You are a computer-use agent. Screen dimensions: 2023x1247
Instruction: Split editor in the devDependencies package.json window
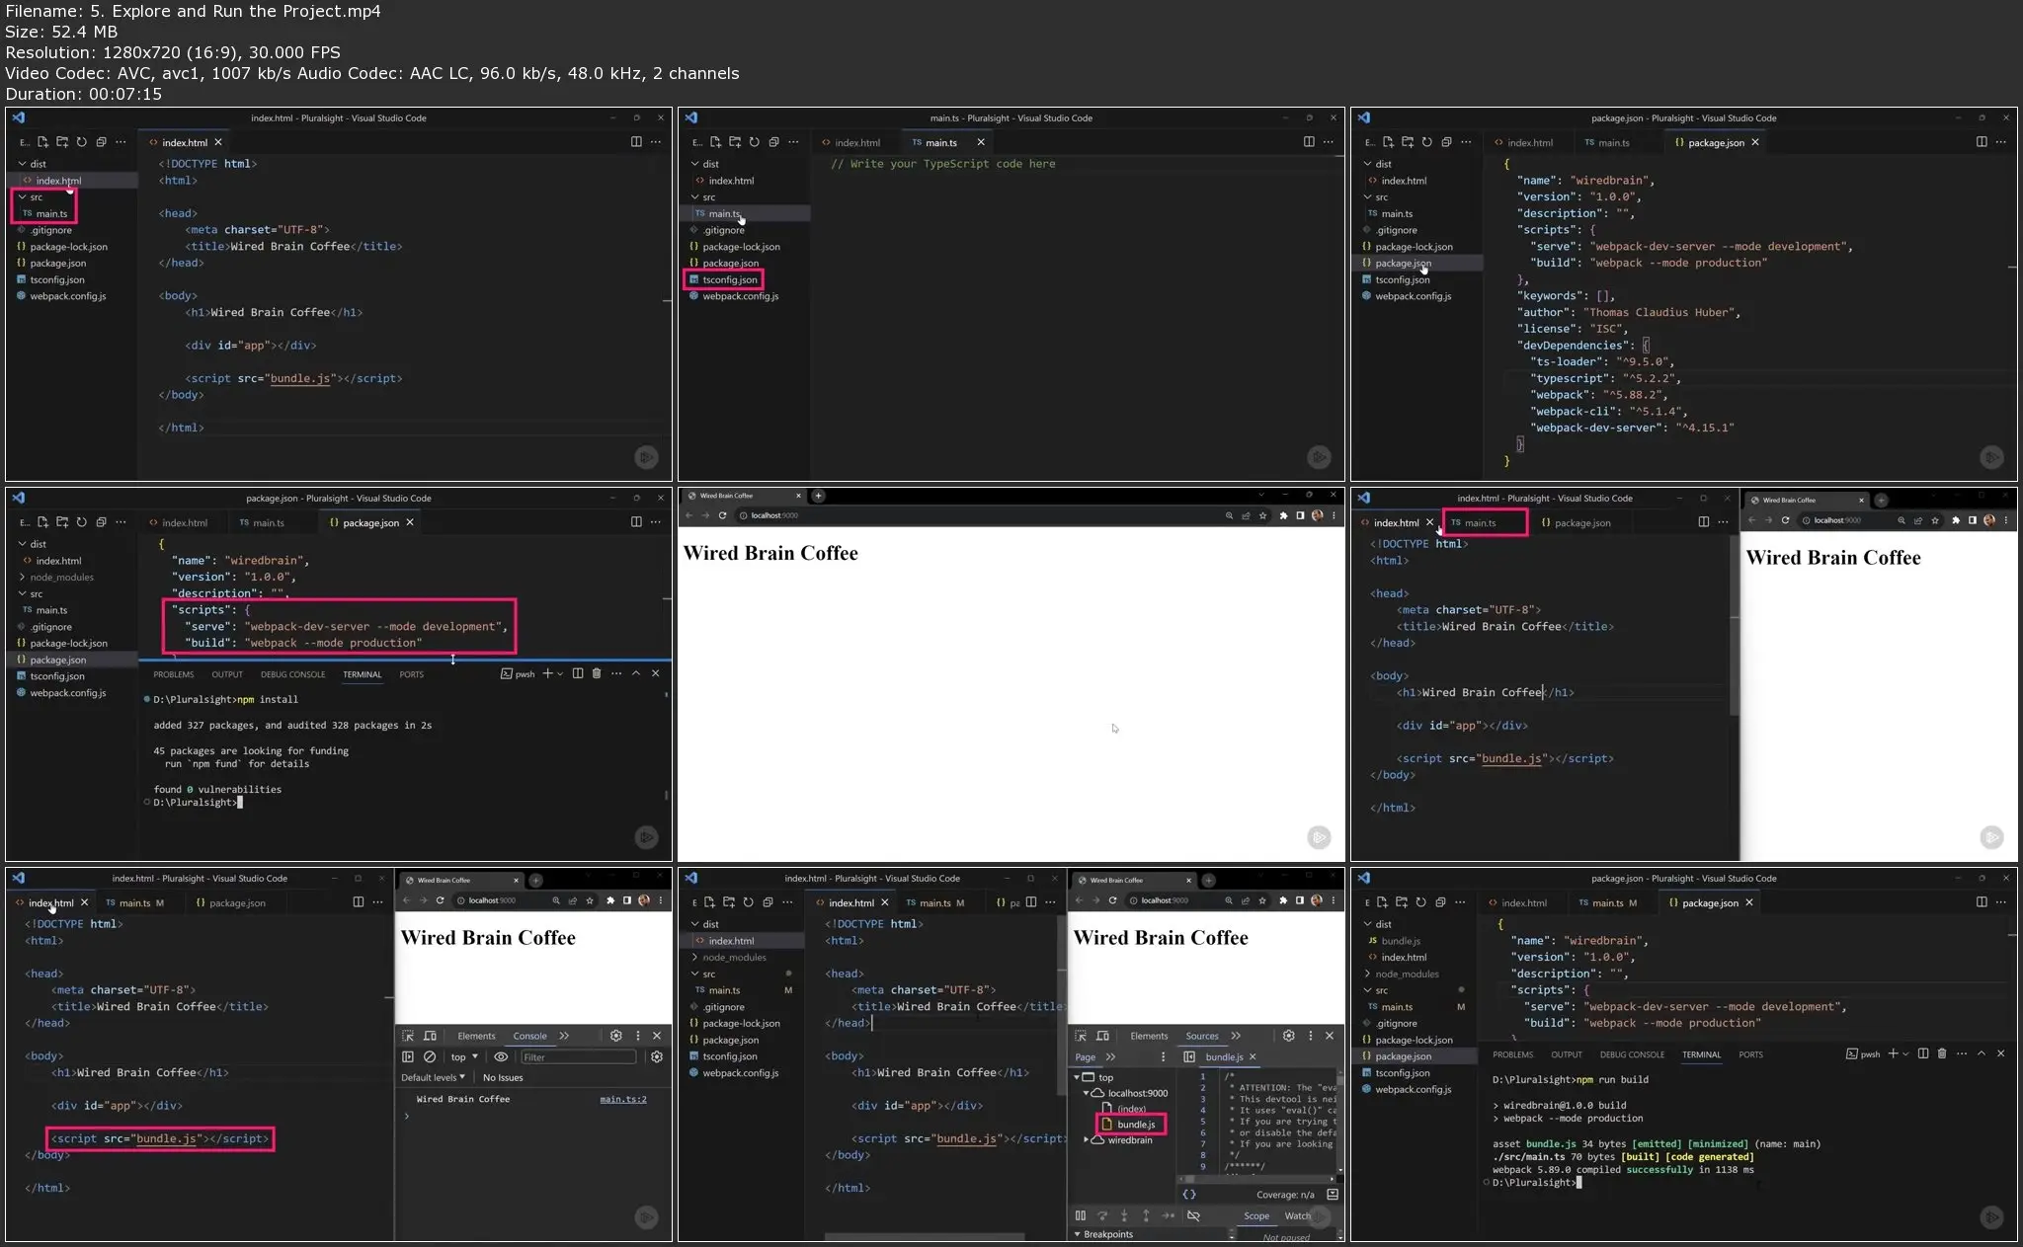pos(1981,142)
